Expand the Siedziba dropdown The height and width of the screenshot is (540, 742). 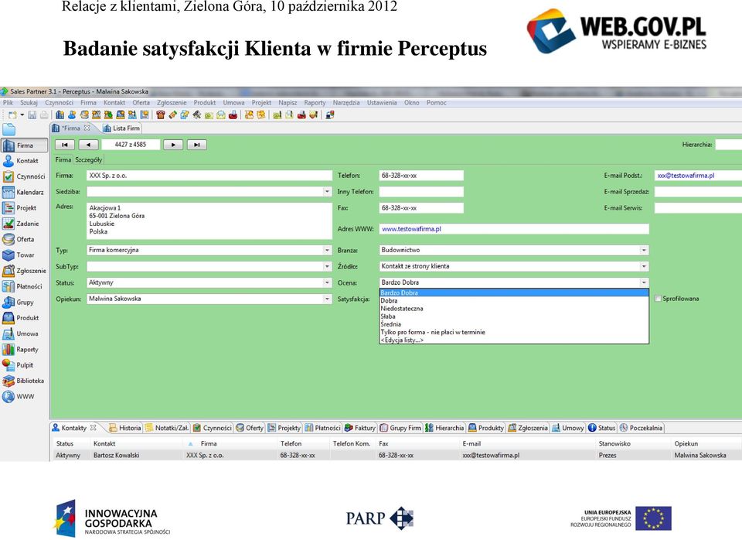pyautogui.click(x=327, y=191)
